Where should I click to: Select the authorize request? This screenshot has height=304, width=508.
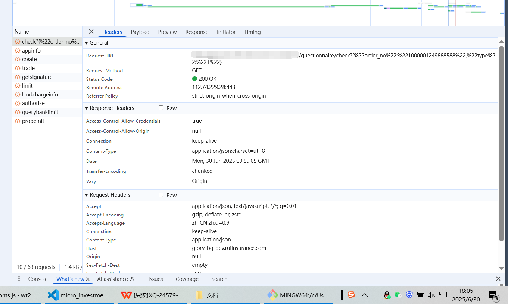point(47,103)
